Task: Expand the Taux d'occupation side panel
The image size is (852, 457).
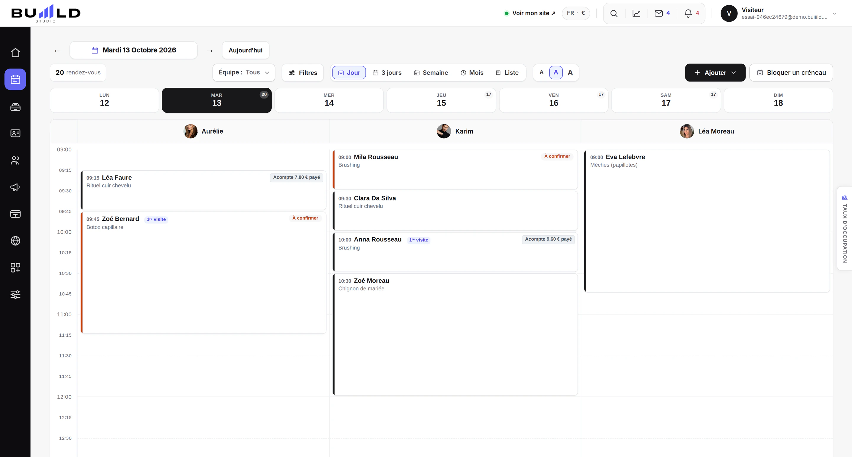Action: click(845, 229)
